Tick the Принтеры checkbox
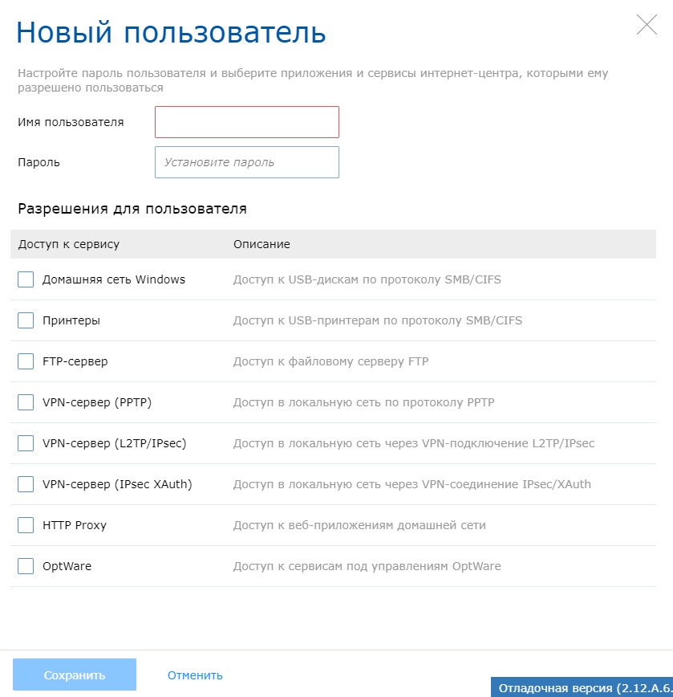This screenshot has width=673, height=697. tap(26, 320)
